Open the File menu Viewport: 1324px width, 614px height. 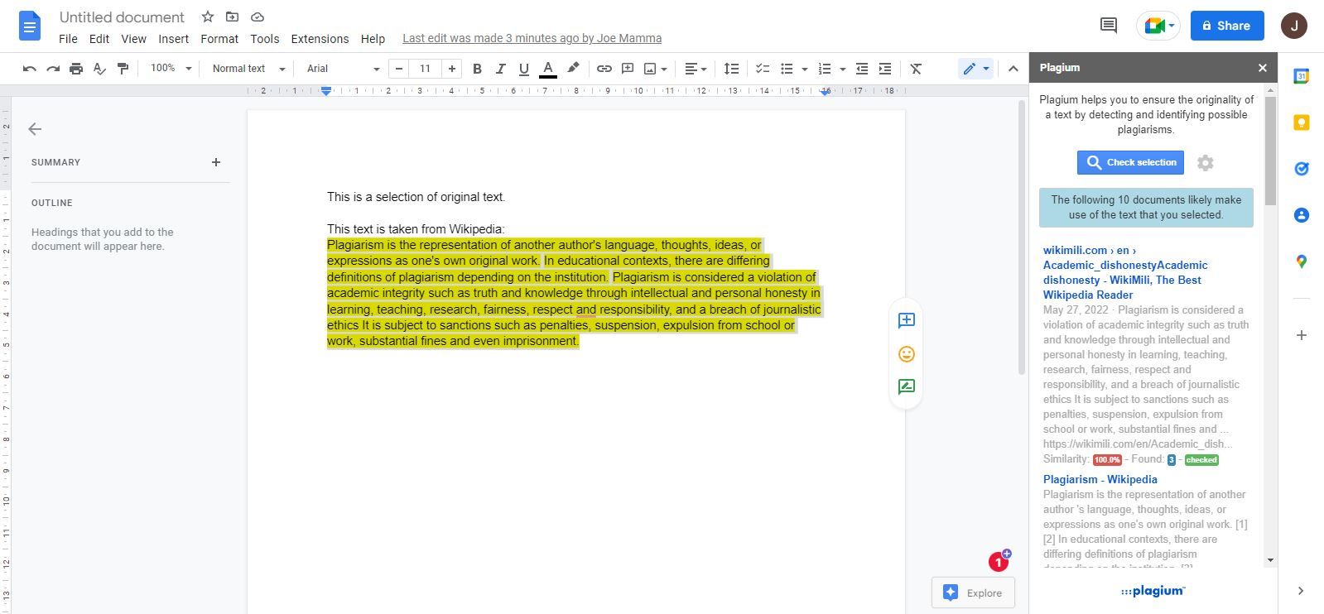68,39
